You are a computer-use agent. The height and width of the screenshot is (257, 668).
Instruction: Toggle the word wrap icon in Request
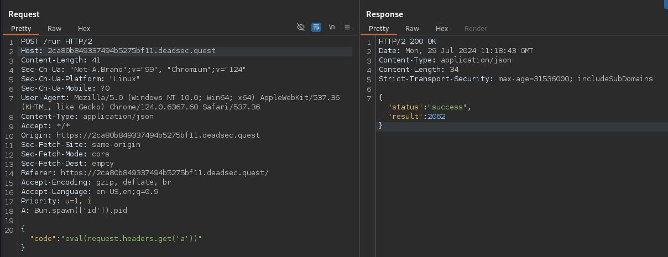click(316, 27)
